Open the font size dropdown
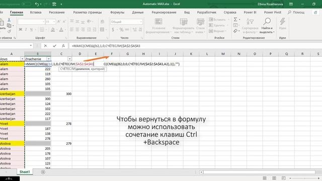The height and width of the screenshot is (181, 322). 54,22
